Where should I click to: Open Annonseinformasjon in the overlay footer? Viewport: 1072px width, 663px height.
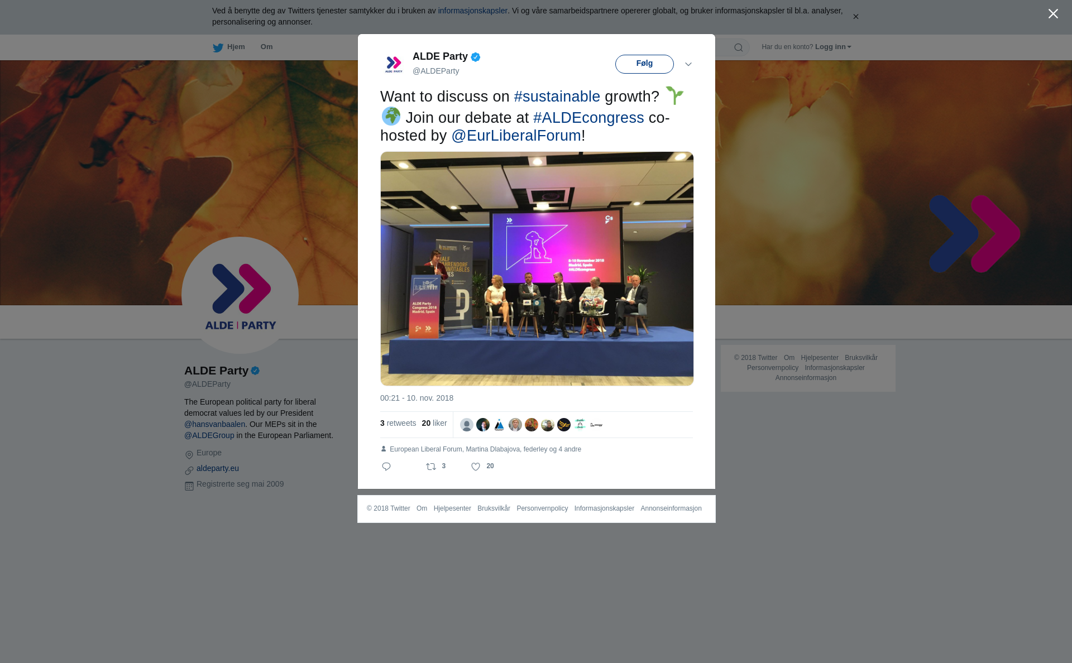pos(671,508)
